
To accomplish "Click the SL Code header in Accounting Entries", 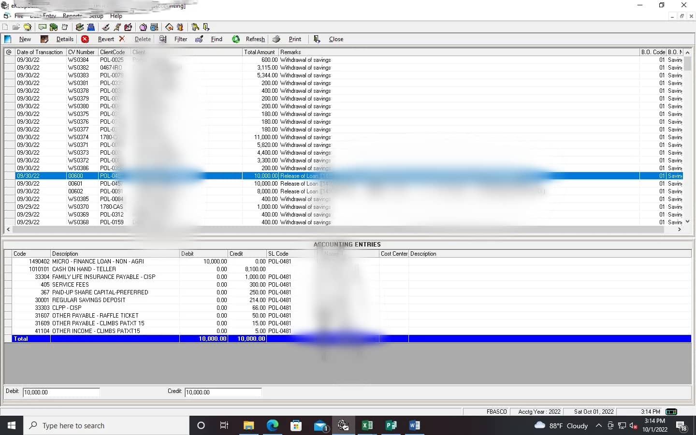I will click(291, 254).
